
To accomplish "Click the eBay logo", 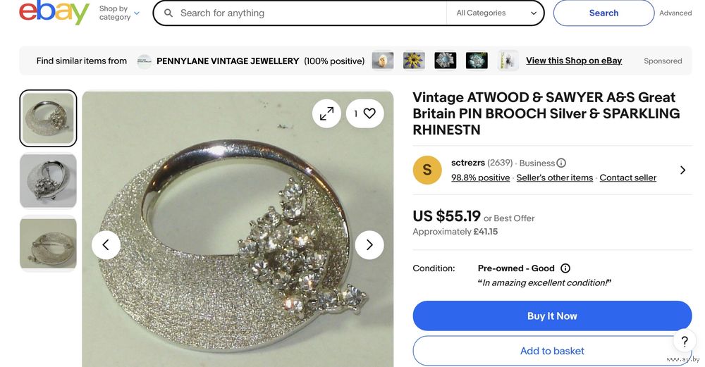I will (54, 13).
